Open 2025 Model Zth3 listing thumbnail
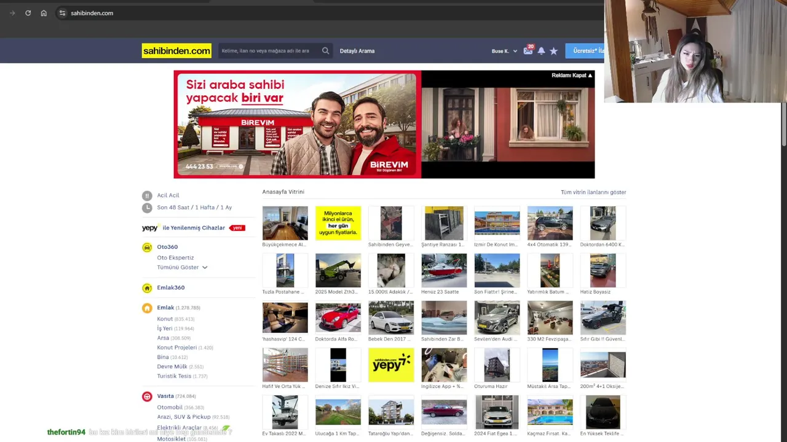Screen dimensions: 787x442 click(x=338, y=270)
